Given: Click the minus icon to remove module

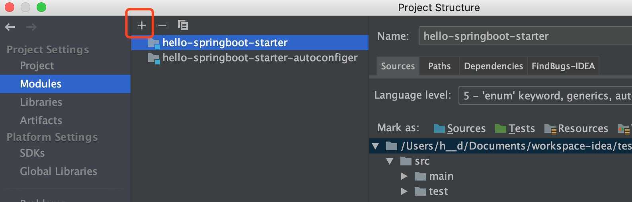Looking at the screenshot, I should (x=162, y=25).
